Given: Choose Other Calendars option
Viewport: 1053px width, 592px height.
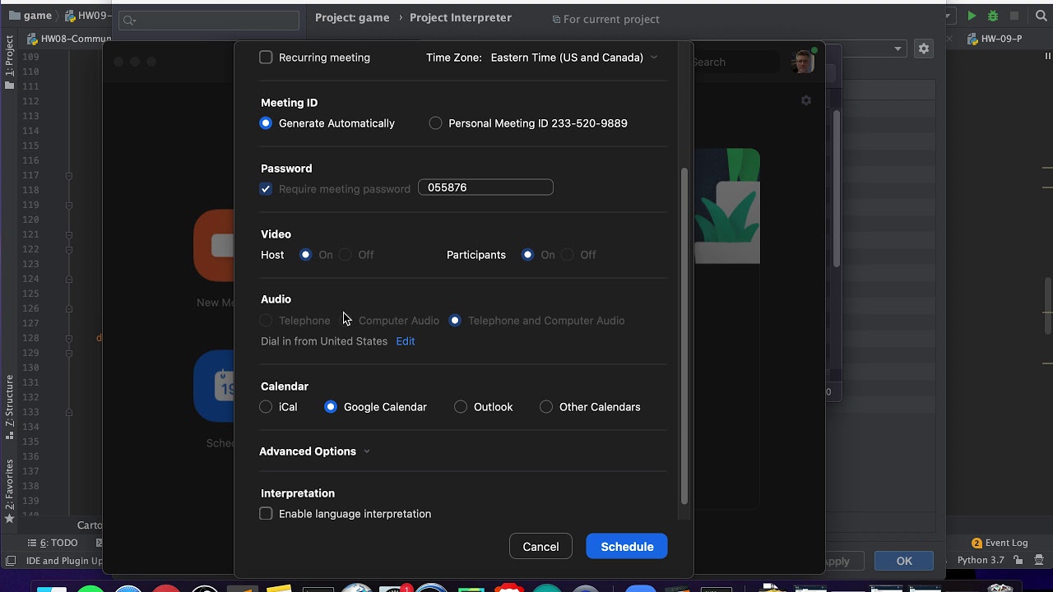Looking at the screenshot, I should pos(546,407).
